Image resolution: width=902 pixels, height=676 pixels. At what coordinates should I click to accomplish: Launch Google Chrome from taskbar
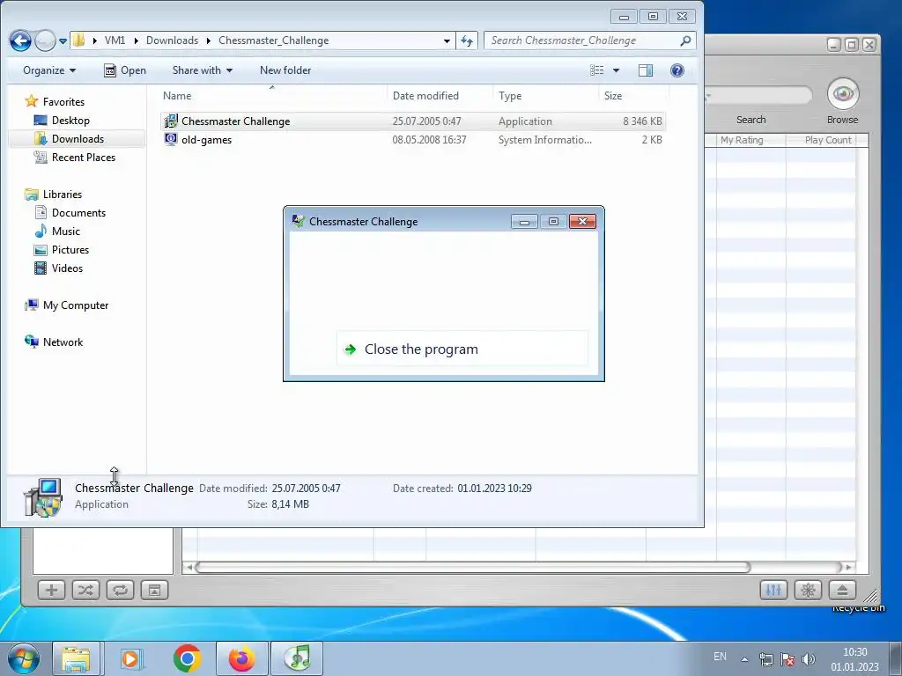pos(187,658)
